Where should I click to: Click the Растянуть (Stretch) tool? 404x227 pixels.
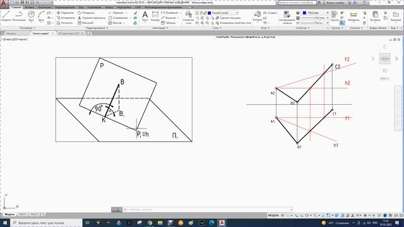pos(64,23)
